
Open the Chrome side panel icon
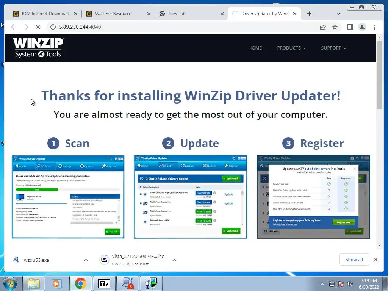click(x=350, y=27)
